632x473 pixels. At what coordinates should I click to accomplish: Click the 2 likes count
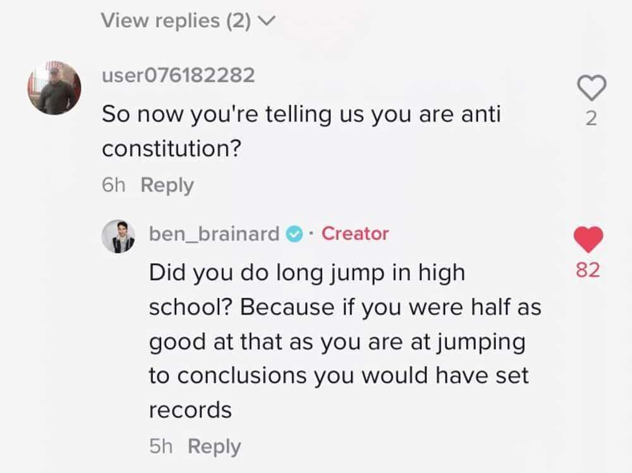pyautogui.click(x=591, y=118)
